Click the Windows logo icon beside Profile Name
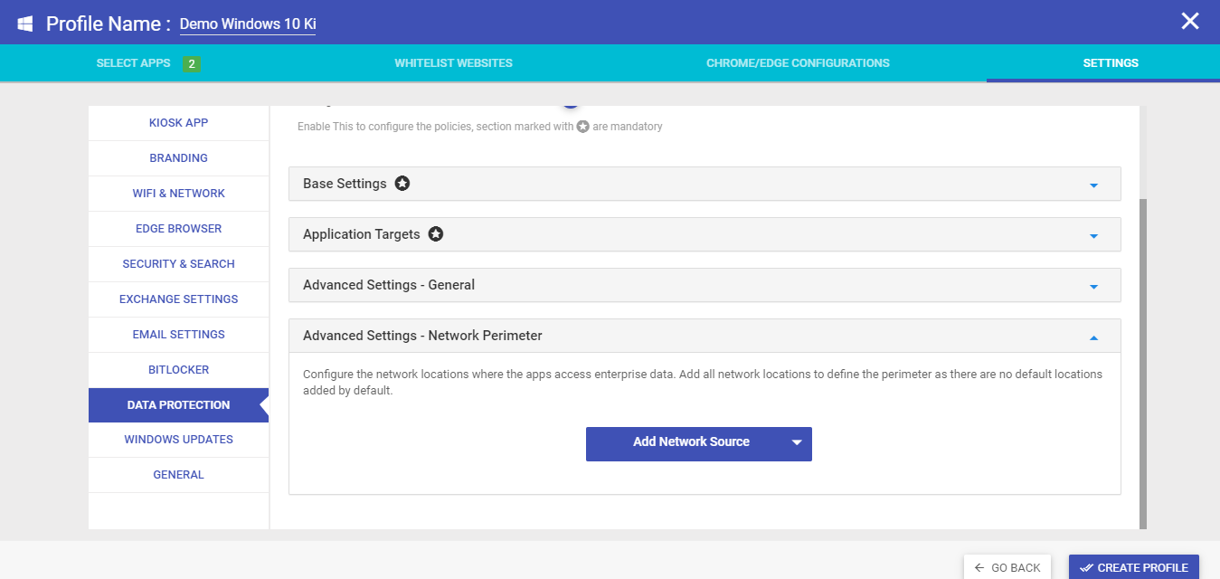 click(25, 24)
